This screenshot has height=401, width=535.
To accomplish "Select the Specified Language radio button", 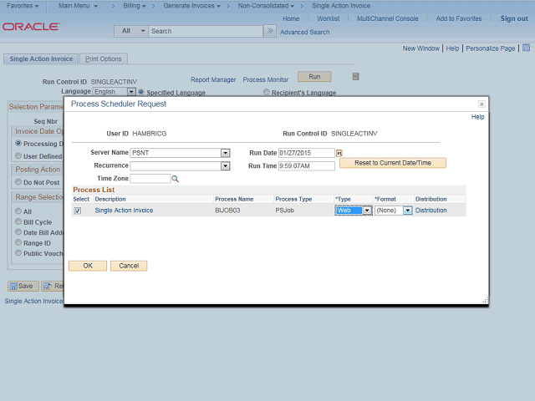I will (x=141, y=92).
